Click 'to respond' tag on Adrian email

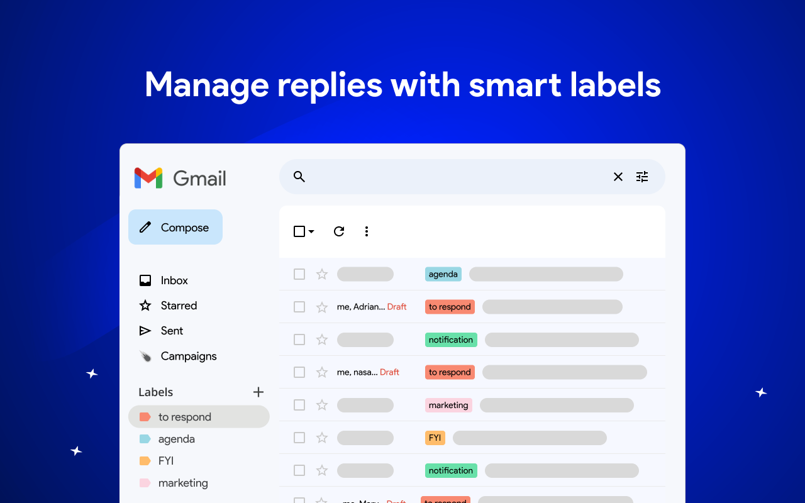pos(450,307)
